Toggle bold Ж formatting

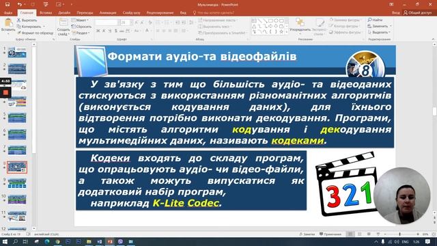pyautogui.click(x=98, y=31)
